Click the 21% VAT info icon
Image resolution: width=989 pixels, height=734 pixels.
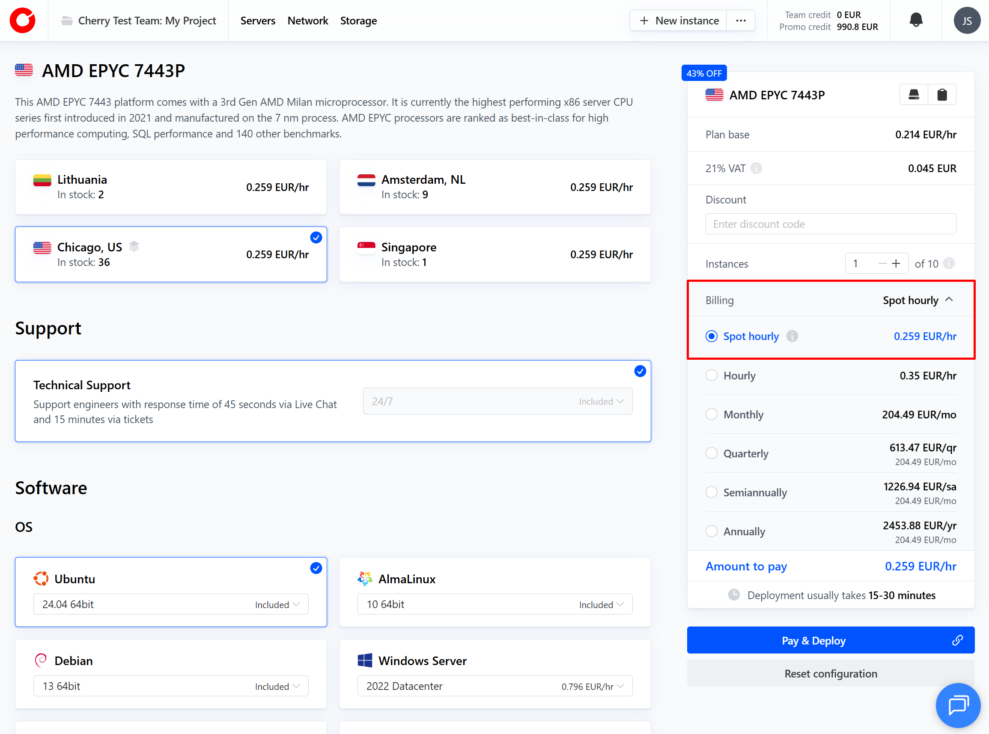click(x=756, y=168)
